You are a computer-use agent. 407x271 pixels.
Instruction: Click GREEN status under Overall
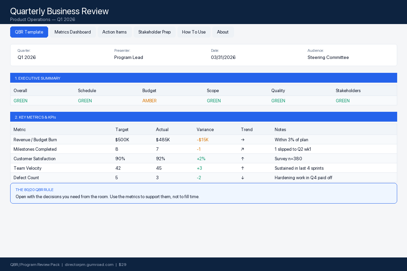[20, 101]
